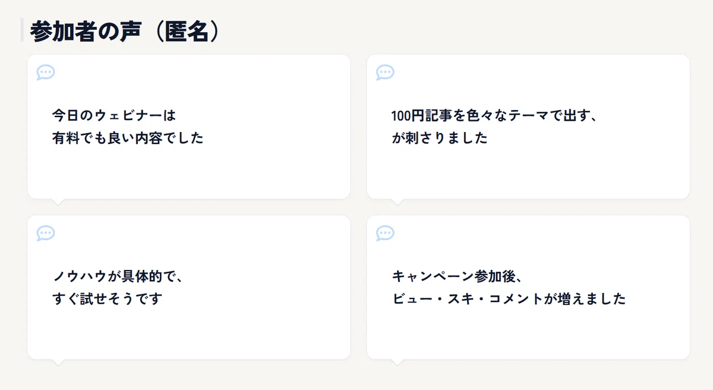Screen dimensions: 713x390
Task: Click tail pointer of webinar testimonial card
Action: [58, 202]
